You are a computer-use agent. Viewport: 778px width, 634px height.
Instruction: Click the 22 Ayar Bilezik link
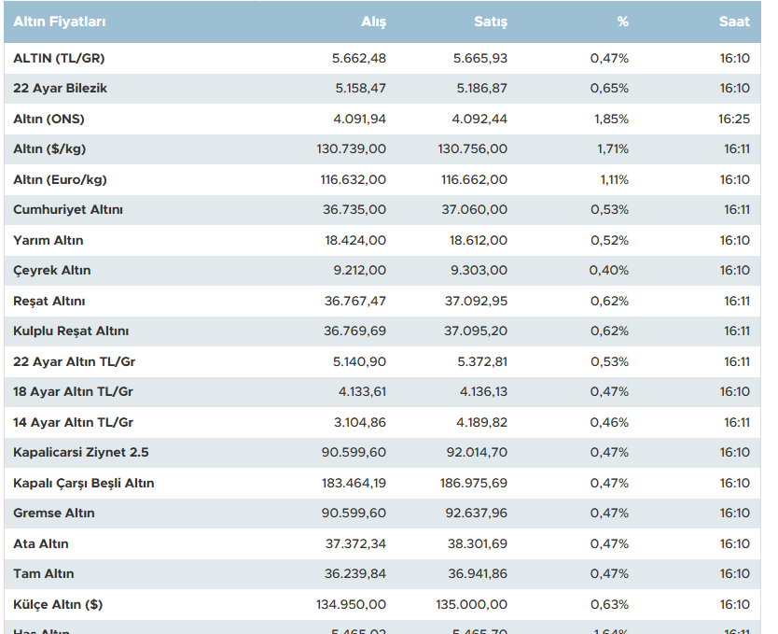click(x=61, y=89)
